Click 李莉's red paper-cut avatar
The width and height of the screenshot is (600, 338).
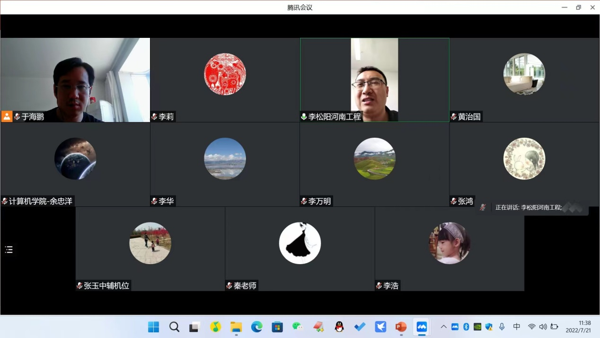(225, 74)
